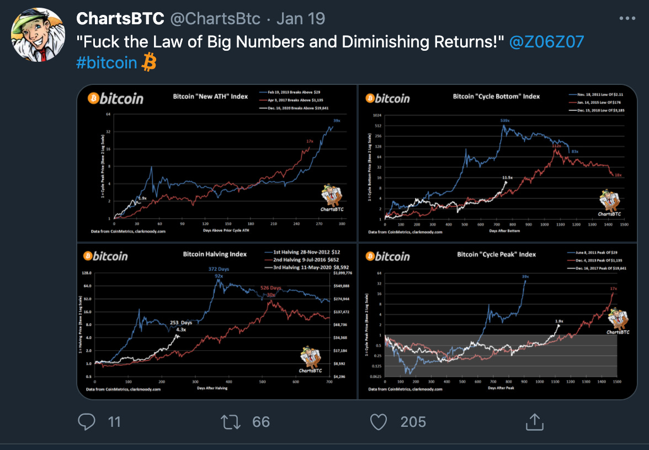Open the Jan 19 timestamp link
Screen dimensions: 649x450
[x=301, y=19]
